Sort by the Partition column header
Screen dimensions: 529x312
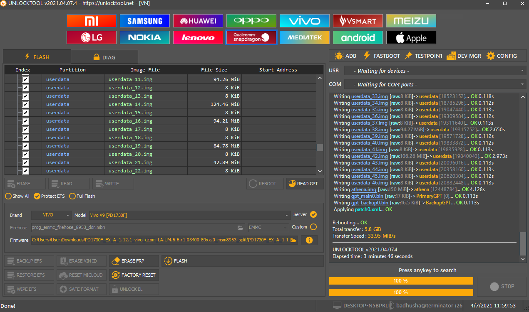(x=72, y=70)
